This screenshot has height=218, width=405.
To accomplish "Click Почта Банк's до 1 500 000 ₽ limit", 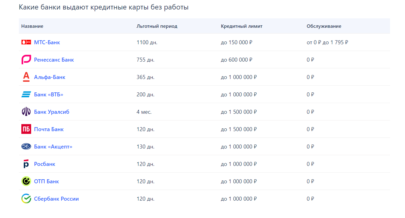I will (x=239, y=129).
